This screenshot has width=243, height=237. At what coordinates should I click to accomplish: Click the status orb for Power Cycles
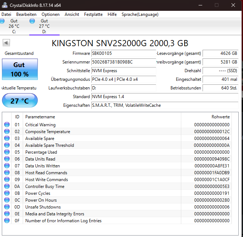7,193
